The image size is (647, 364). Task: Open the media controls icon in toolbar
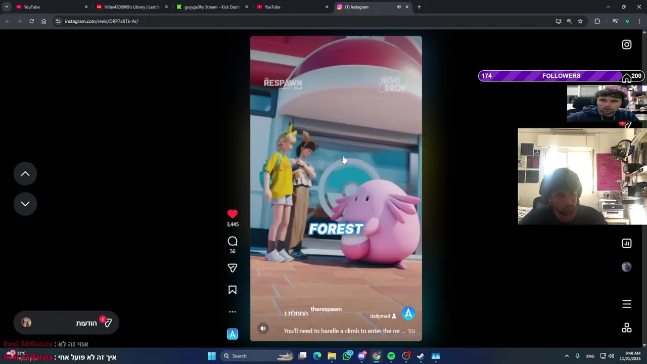pos(615,21)
